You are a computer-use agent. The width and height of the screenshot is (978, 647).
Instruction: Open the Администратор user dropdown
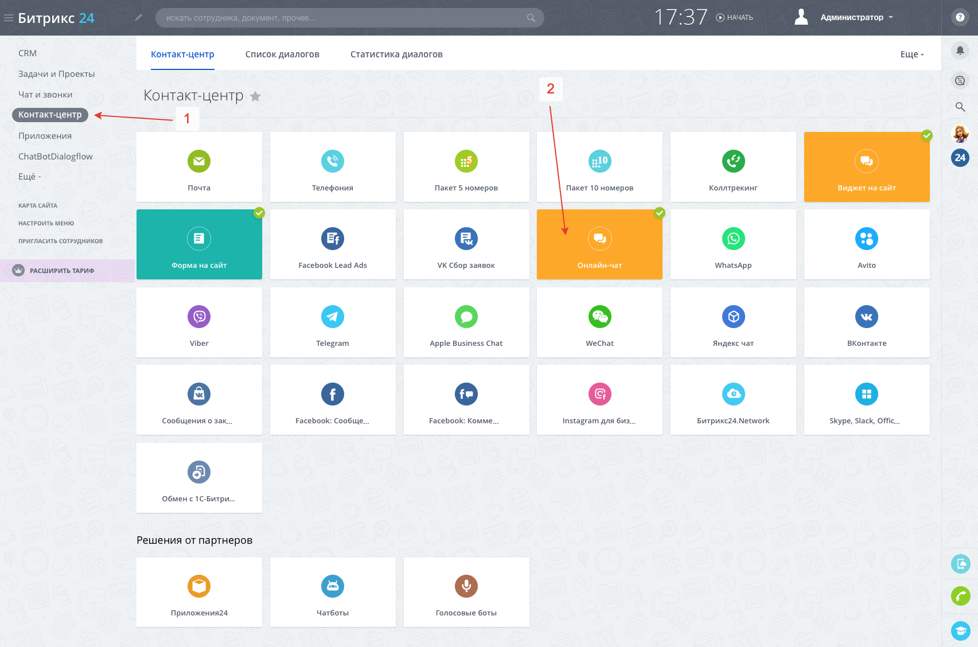pyautogui.click(x=857, y=17)
